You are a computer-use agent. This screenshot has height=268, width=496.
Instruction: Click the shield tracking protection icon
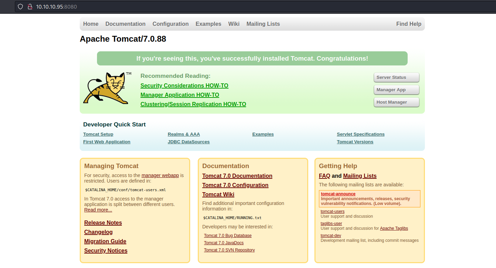[20, 7]
